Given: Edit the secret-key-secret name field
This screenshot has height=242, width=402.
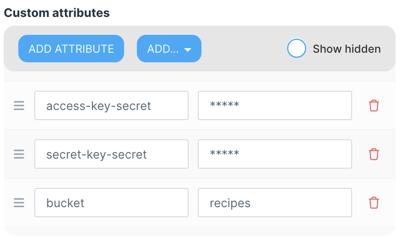Looking at the screenshot, I should coord(111,154).
